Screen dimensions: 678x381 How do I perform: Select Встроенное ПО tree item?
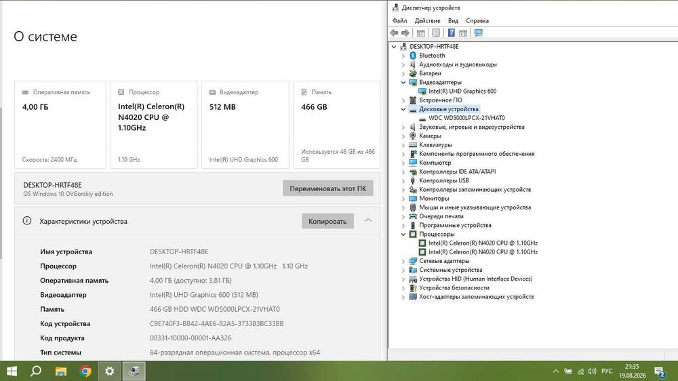click(440, 100)
